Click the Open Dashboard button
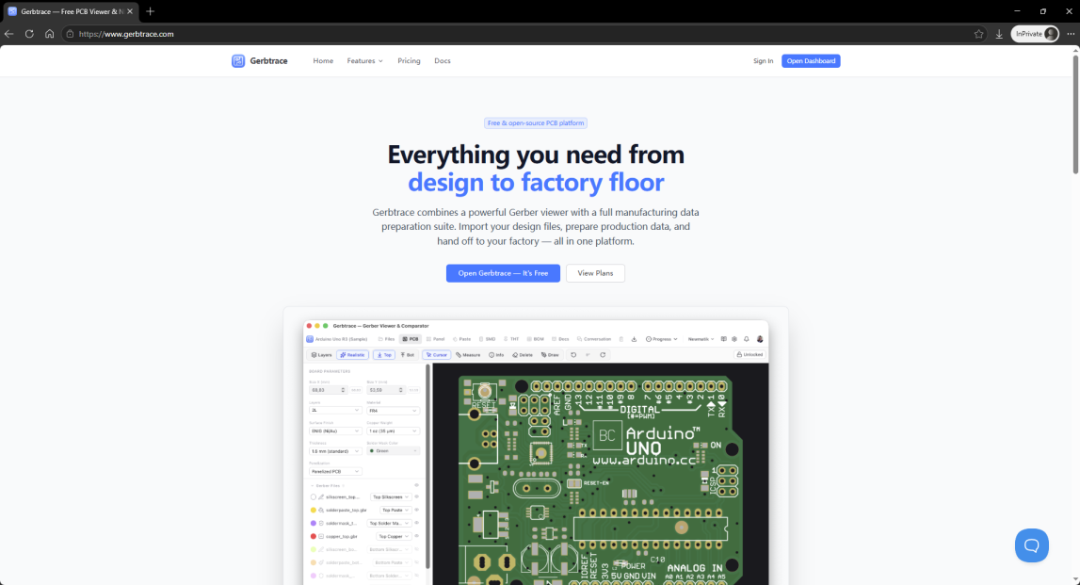The width and height of the screenshot is (1080, 585). point(811,60)
